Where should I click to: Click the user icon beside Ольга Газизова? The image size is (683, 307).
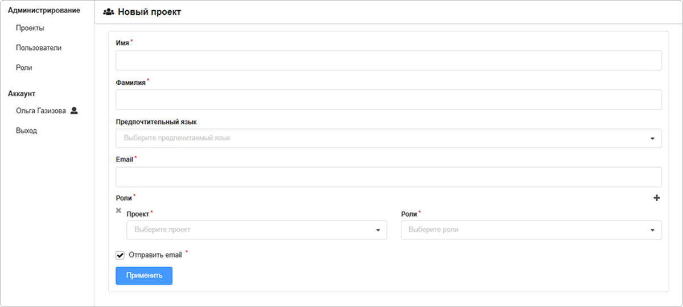pos(73,111)
